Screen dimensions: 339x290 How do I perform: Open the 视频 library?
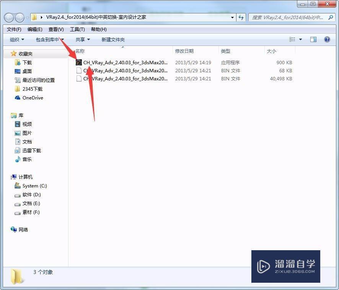tap(27, 124)
